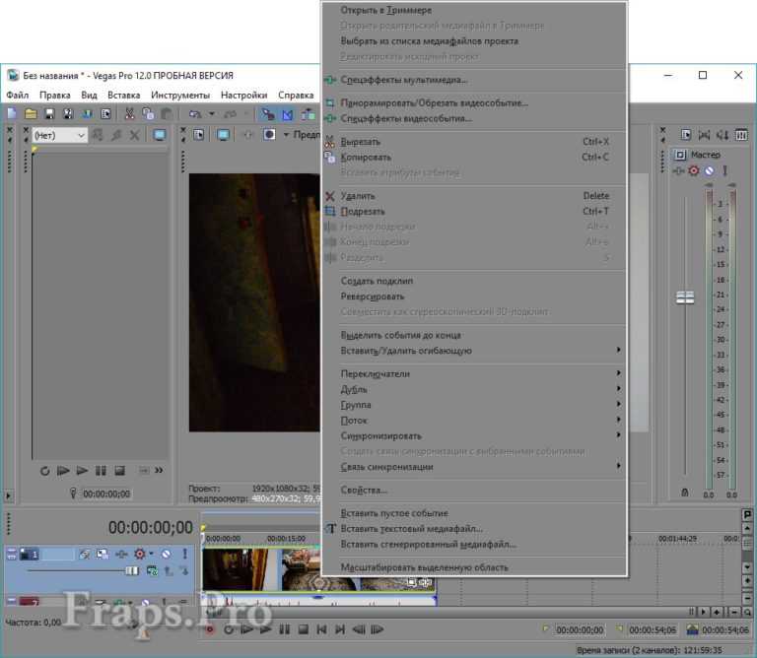Mute the Master bus
Viewport: 757px width, 658px height.
tap(710, 170)
